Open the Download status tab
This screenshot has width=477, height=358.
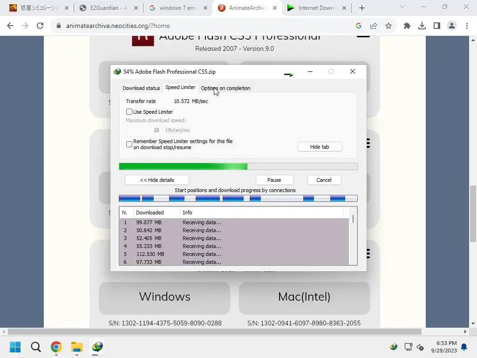(141, 88)
